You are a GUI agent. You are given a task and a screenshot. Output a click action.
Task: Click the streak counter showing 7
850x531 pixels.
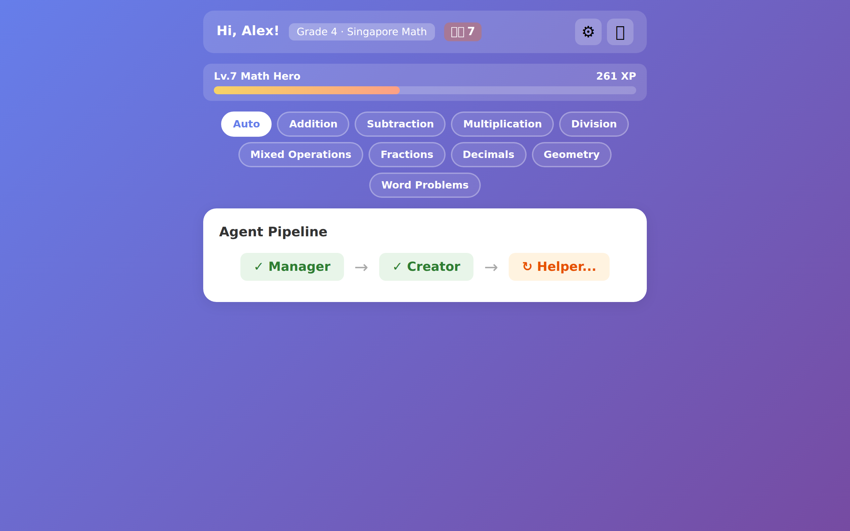[463, 31]
